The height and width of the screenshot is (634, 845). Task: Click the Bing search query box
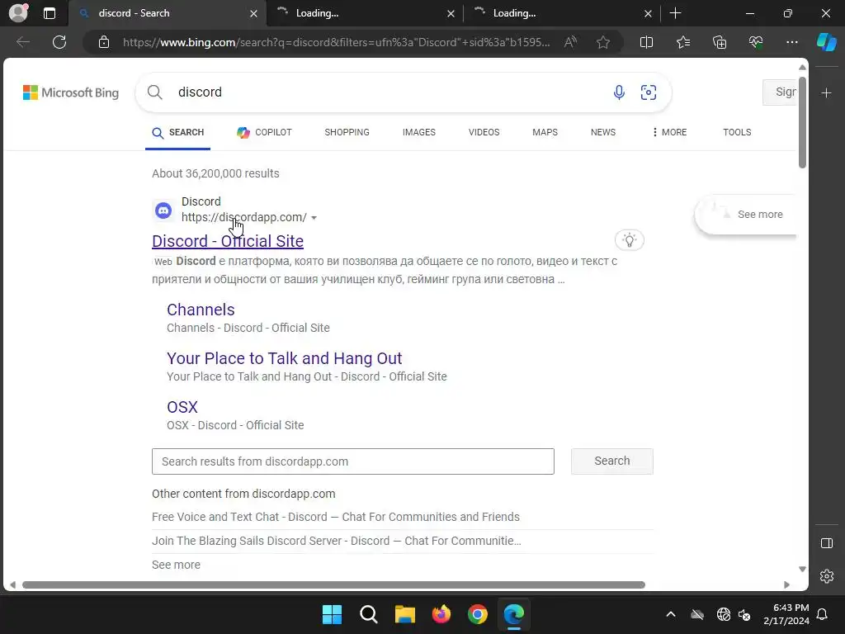point(388,92)
